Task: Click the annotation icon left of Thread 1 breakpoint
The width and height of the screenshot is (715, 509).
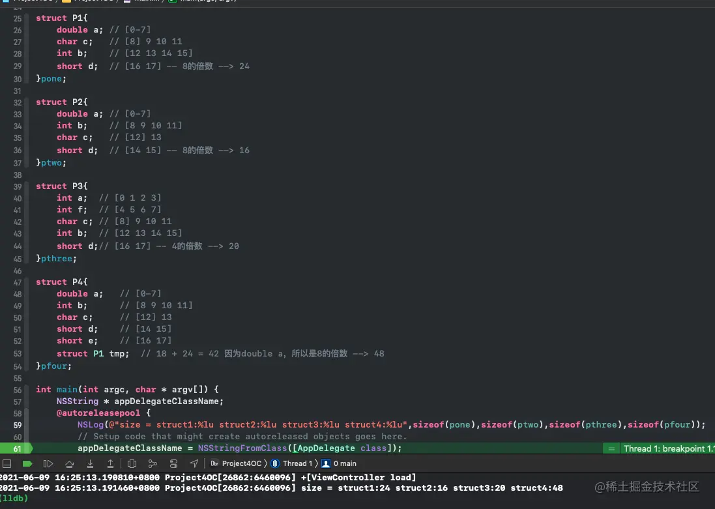Action: (611, 449)
